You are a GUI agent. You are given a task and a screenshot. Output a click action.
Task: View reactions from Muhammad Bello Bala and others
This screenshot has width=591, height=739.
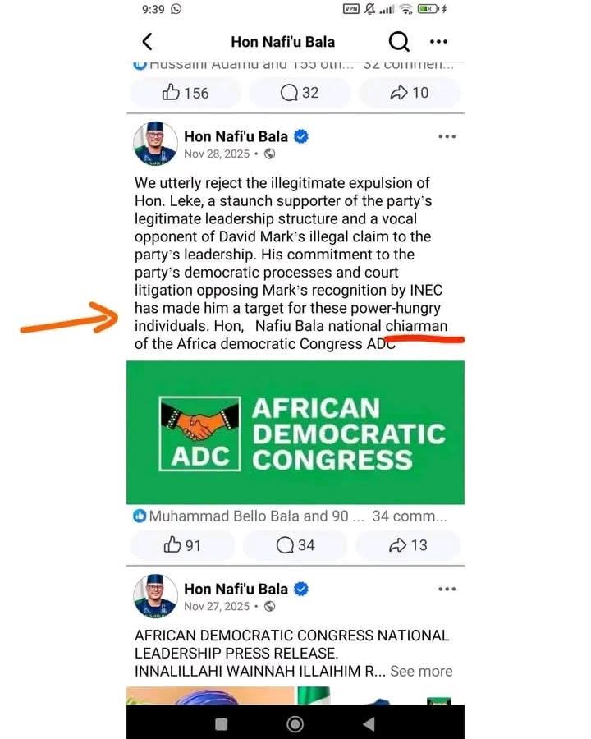click(248, 516)
